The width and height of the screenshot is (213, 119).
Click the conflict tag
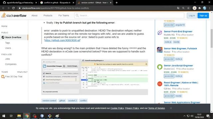point(83,100)
